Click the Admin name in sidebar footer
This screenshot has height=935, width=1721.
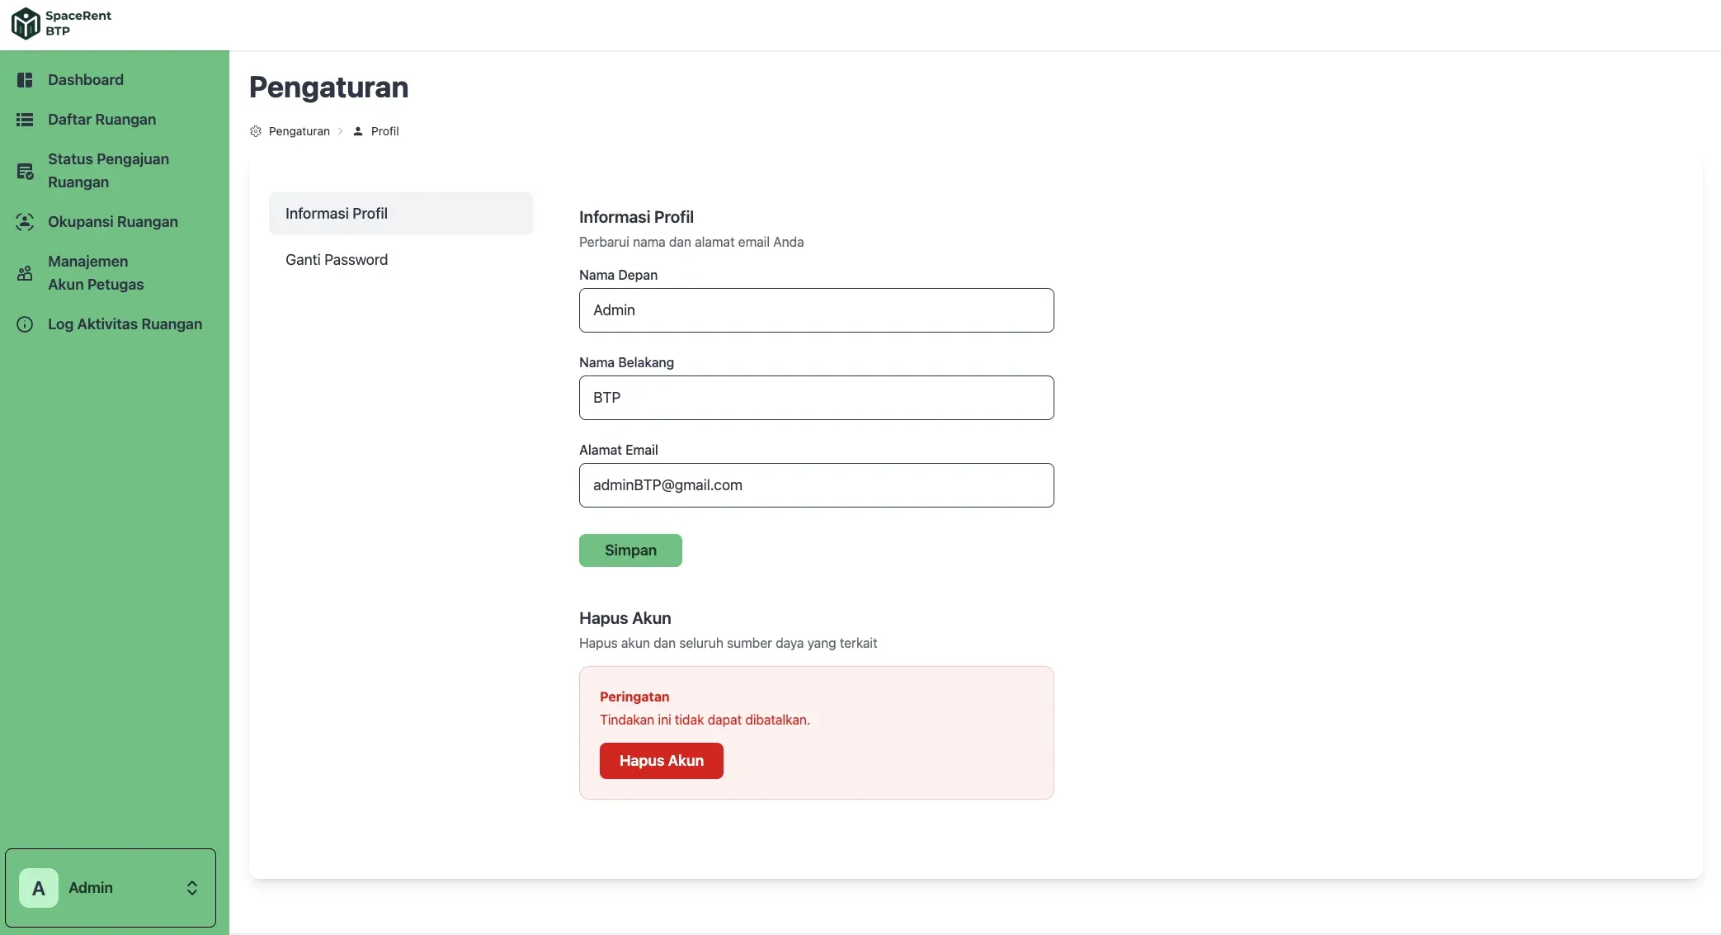(x=91, y=888)
